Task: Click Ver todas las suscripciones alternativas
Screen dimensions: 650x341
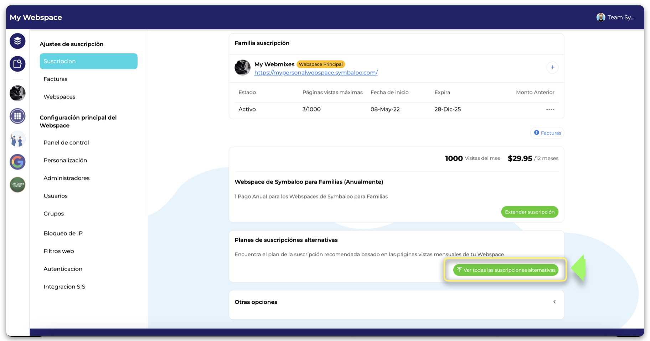Action: 506,270
